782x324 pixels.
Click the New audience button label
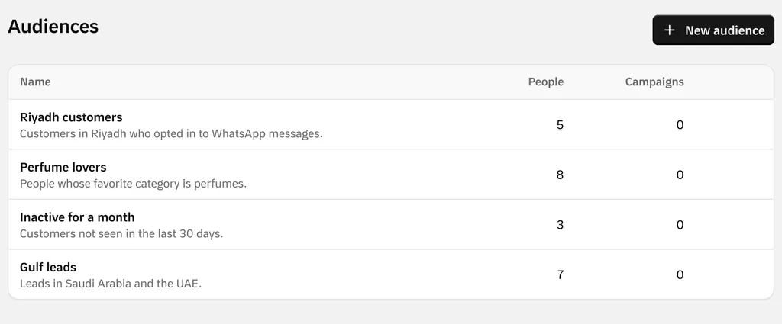click(725, 30)
